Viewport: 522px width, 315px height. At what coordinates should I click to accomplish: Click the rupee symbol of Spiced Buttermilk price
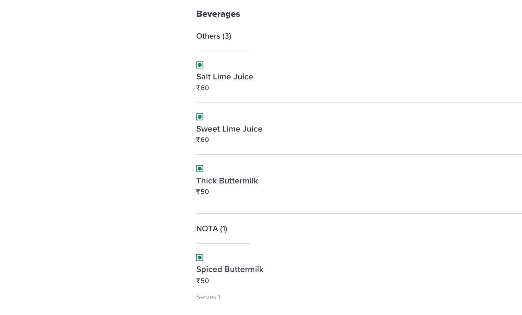click(198, 281)
